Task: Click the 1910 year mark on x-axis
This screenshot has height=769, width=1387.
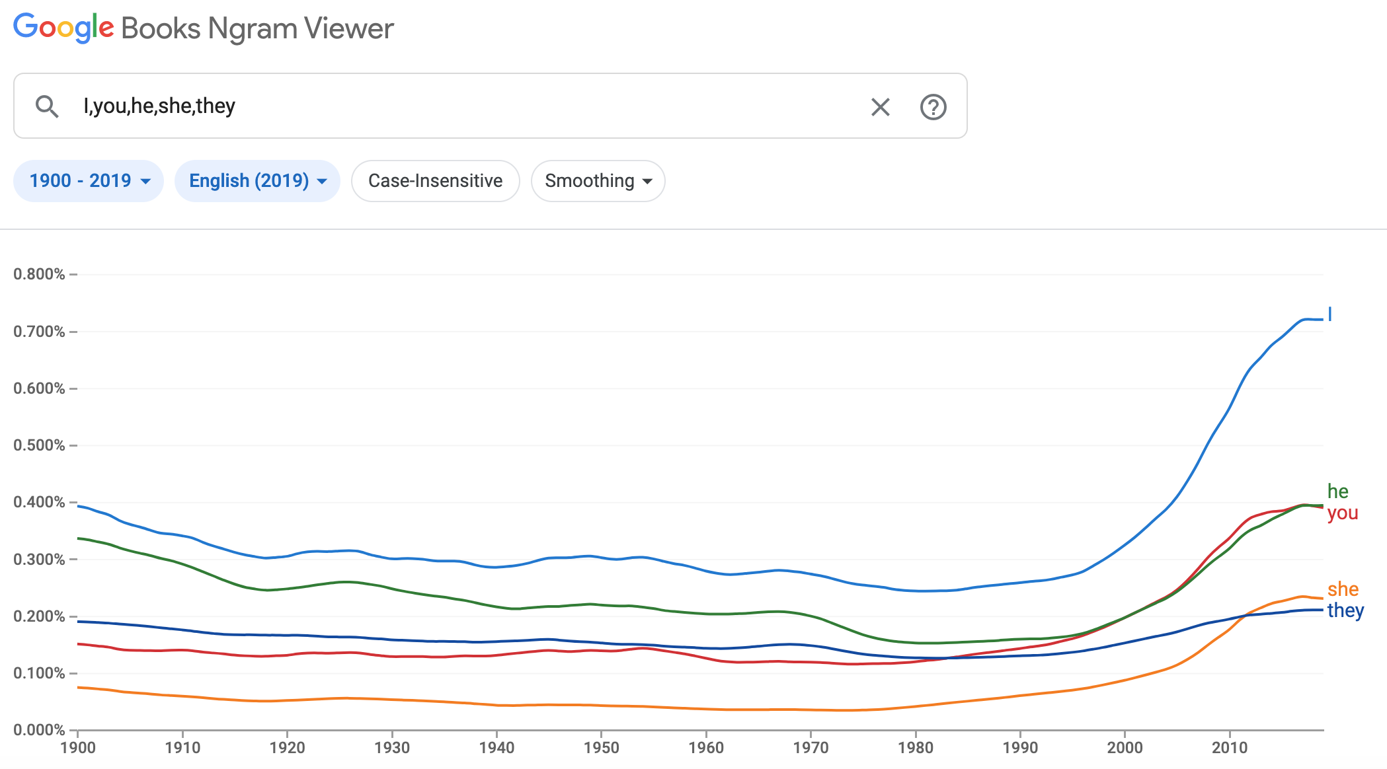Action: coord(182,748)
